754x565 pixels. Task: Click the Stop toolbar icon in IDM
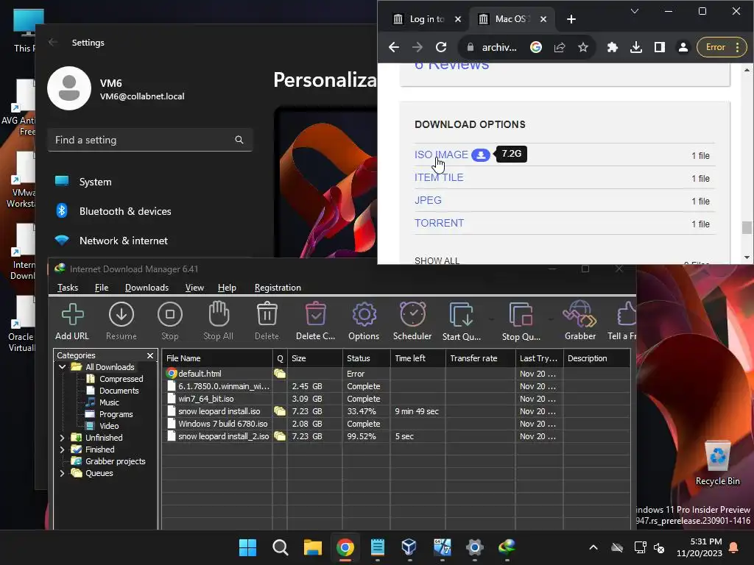tap(170, 321)
